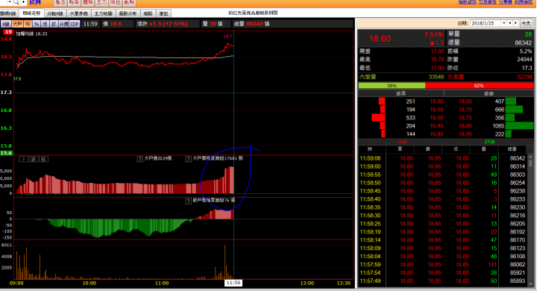This screenshot has width=537, height=291.
Task: Switch to the 細銀 tab
Action: [x=148, y=13]
